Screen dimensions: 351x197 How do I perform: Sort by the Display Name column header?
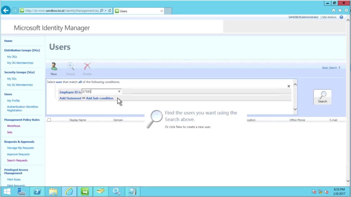[x=78, y=120]
